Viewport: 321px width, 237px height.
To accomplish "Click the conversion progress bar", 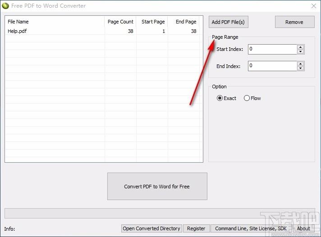I will pos(160,213).
